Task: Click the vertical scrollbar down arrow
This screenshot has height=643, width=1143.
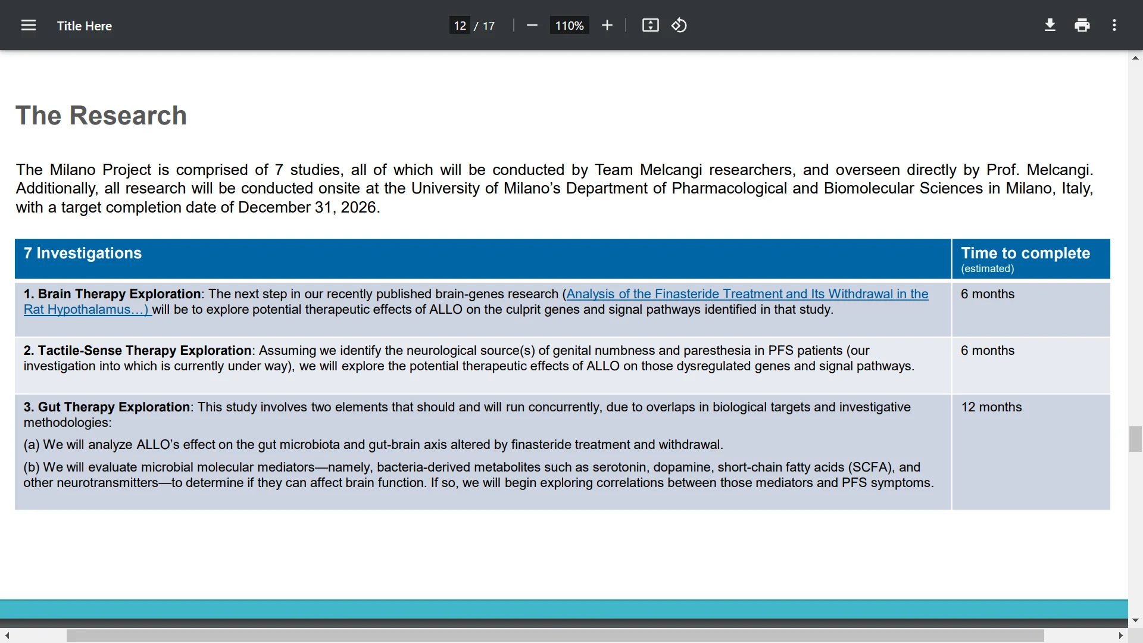Action: point(1135,620)
